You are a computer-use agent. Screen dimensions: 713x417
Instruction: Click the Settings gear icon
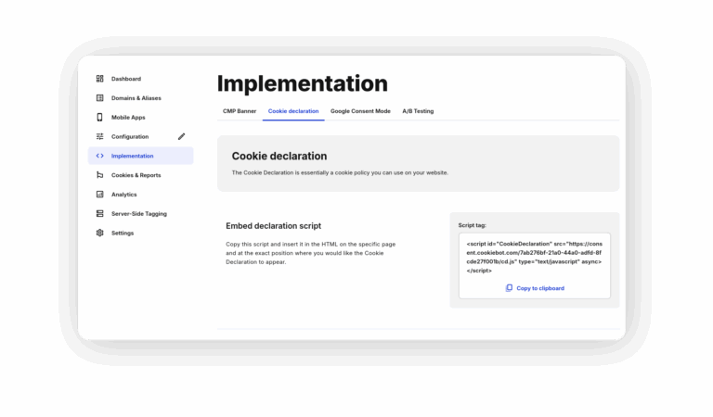[x=99, y=233]
